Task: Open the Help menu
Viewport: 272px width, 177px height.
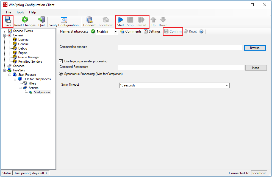Action: (x=32, y=12)
